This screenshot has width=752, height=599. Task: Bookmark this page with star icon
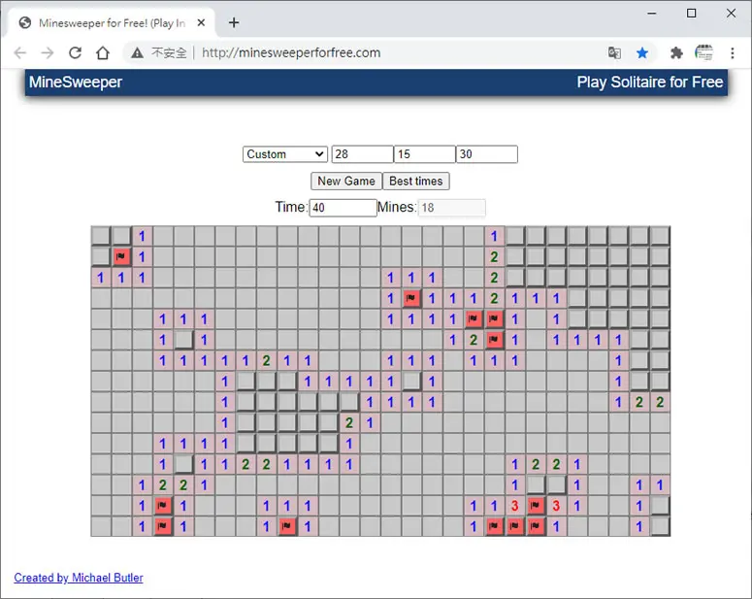[x=642, y=52]
